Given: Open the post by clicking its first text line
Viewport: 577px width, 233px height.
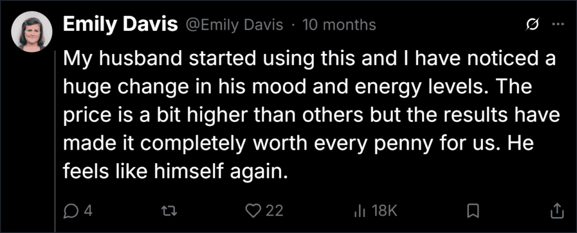Looking at the screenshot, I should click(309, 59).
